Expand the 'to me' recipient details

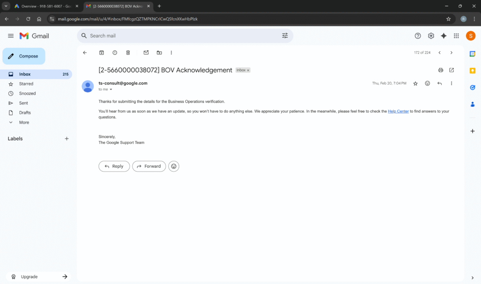coord(111,89)
